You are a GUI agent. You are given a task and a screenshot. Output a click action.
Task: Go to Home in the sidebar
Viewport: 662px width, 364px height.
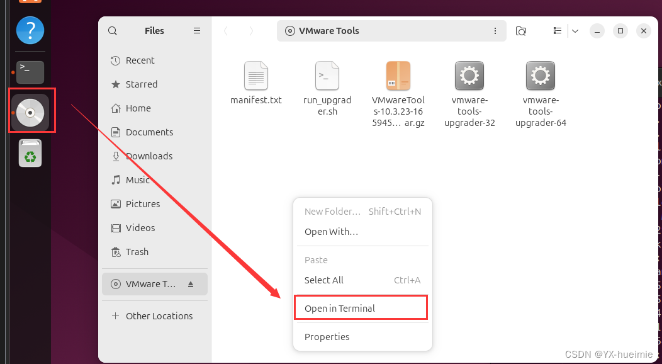pos(155,108)
